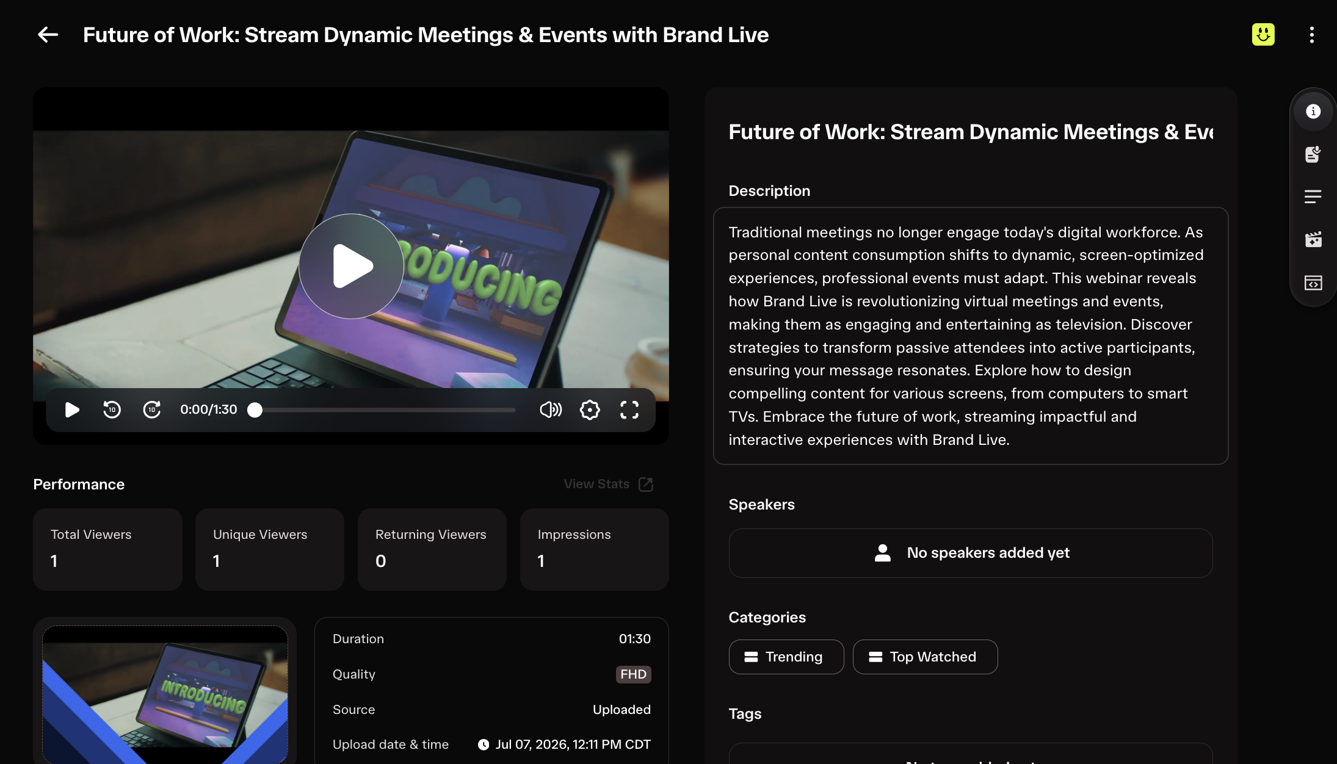Open the clips sidebar icon
The width and height of the screenshot is (1337, 764).
tap(1313, 239)
